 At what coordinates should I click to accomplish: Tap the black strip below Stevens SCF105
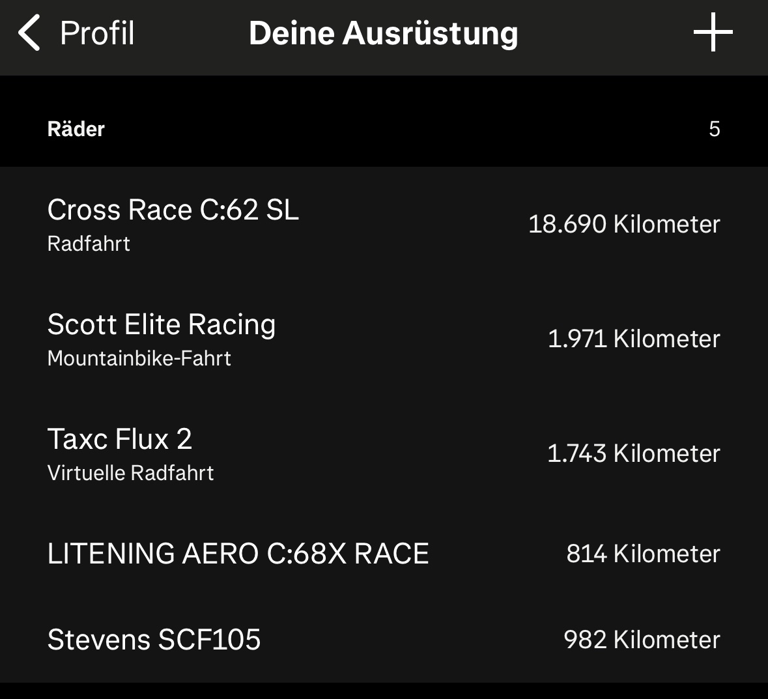point(384,691)
